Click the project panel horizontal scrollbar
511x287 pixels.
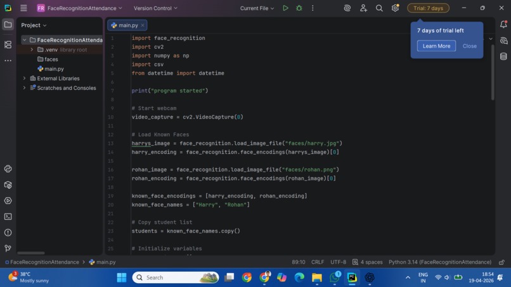pyautogui.click(x=31, y=253)
